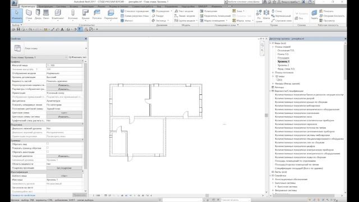Select the Window (Окно) tool
This screenshot has width=359, height=202.
pos(46,14)
